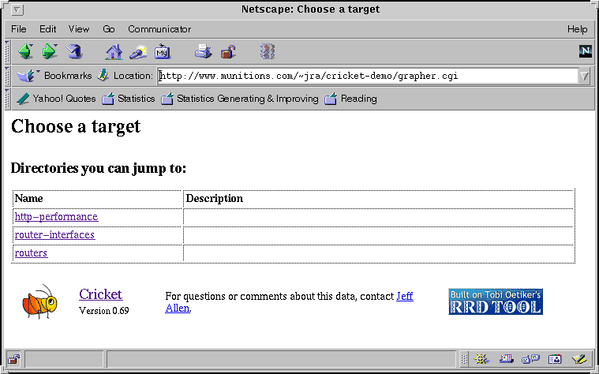The image size is (599, 374).
Task: Open the router-interfaces directory link
Action: pos(54,235)
